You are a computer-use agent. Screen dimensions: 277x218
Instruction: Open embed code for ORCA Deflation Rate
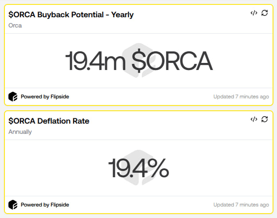coord(254,119)
